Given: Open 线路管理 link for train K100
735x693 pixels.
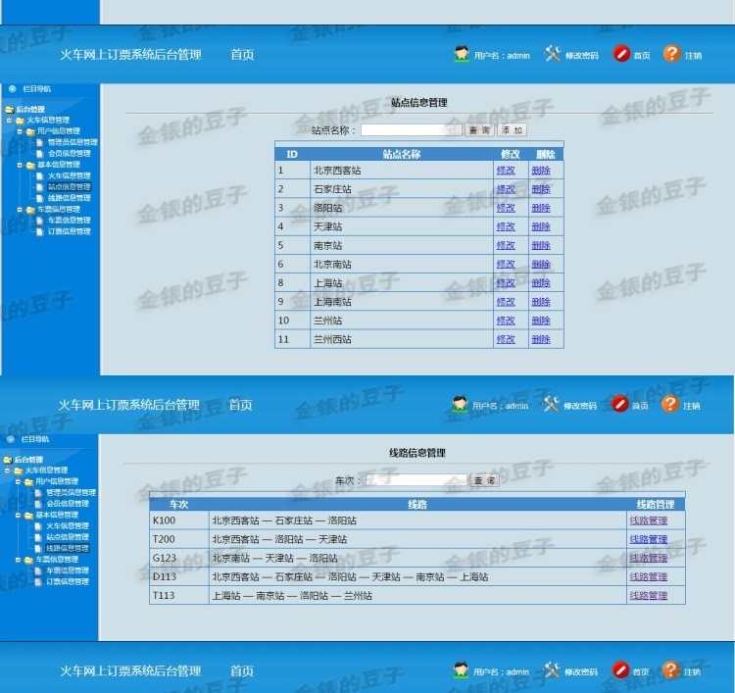Looking at the screenshot, I should [649, 520].
